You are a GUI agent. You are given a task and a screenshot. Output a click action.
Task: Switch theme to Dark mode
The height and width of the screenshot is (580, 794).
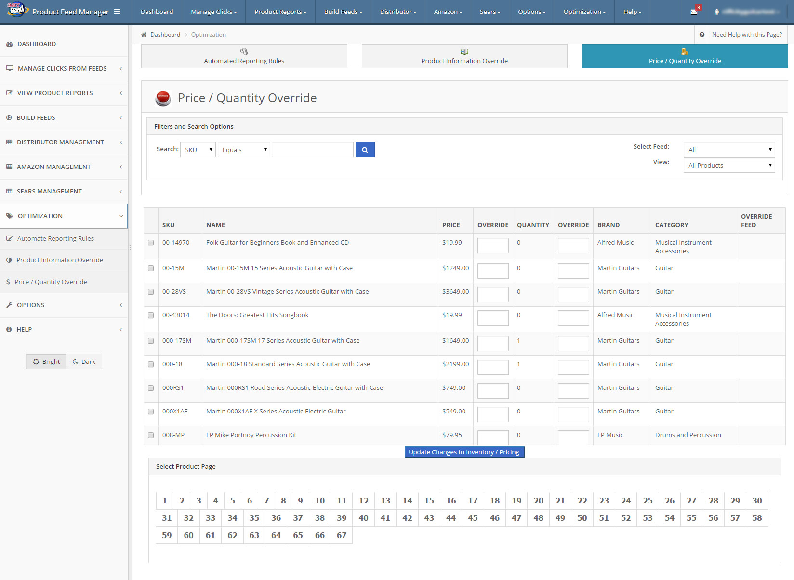click(84, 361)
